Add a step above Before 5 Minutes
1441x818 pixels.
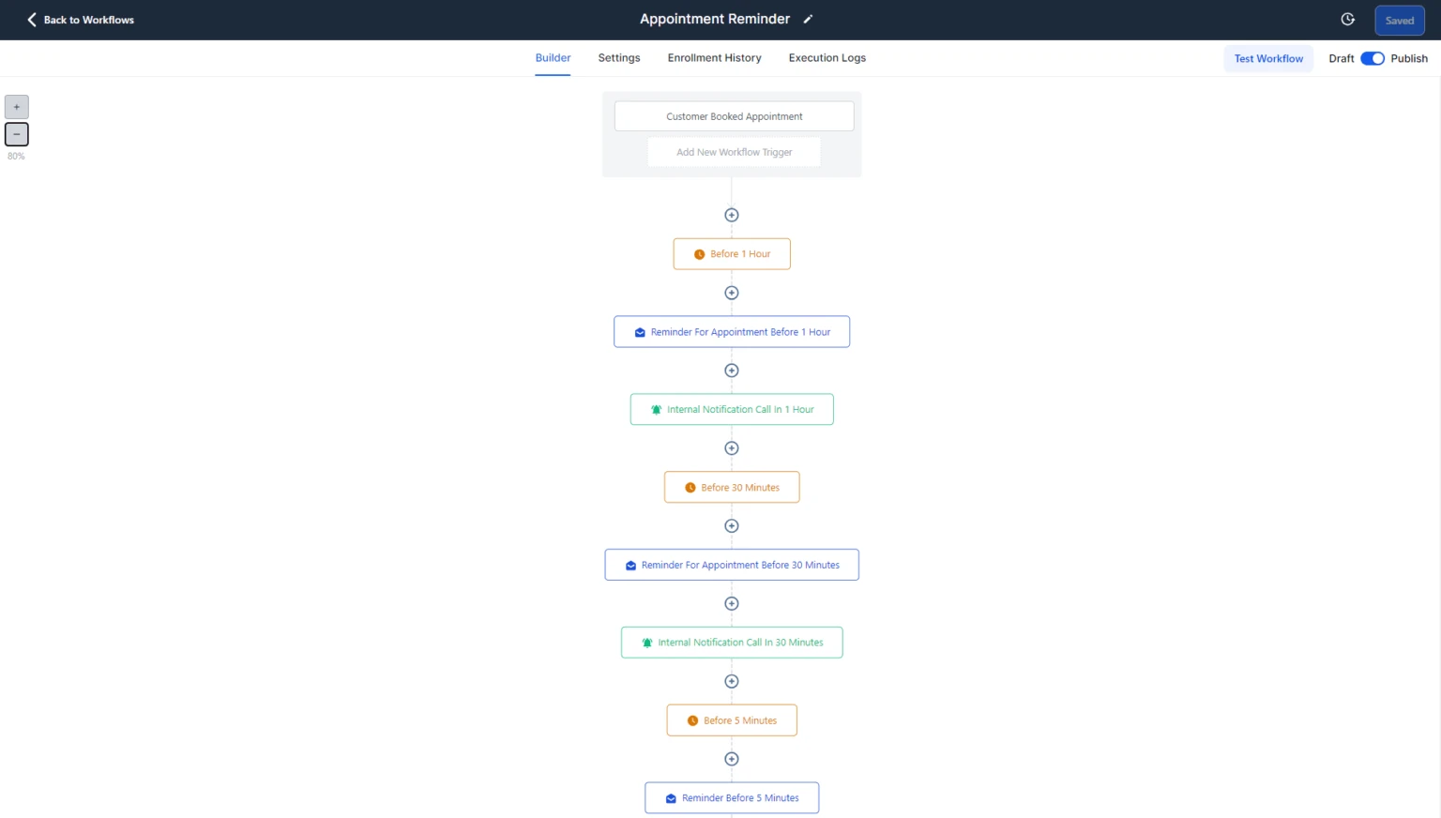(x=732, y=681)
